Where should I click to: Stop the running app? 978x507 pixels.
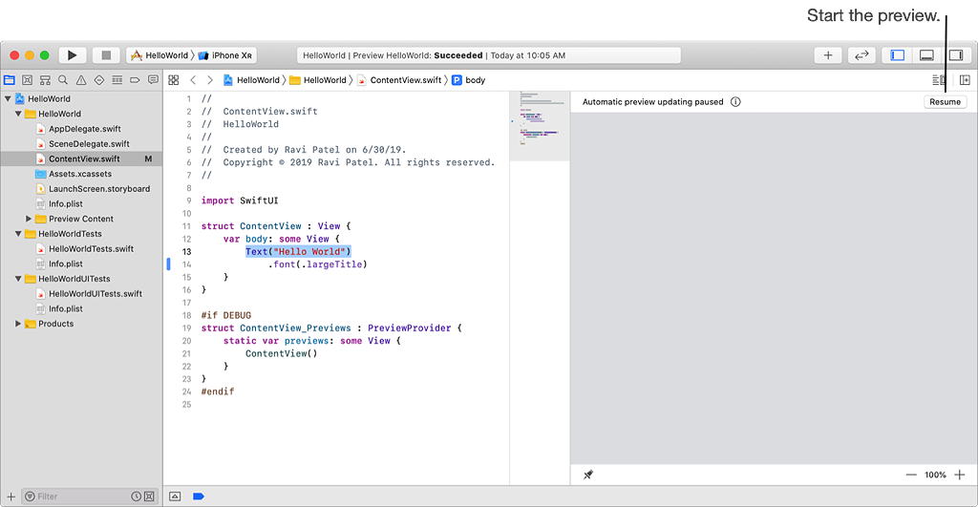pyautogui.click(x=106, y=55)
